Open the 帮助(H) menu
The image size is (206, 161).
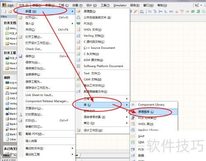tap(162, 5)
